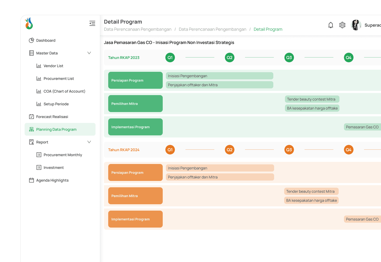Select the Vendor List chart icon
The image size is (381, 262).
[39, 66]
